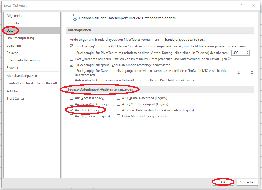
Task: Open the Allgemein options category
Action: (x=32, y=16)
